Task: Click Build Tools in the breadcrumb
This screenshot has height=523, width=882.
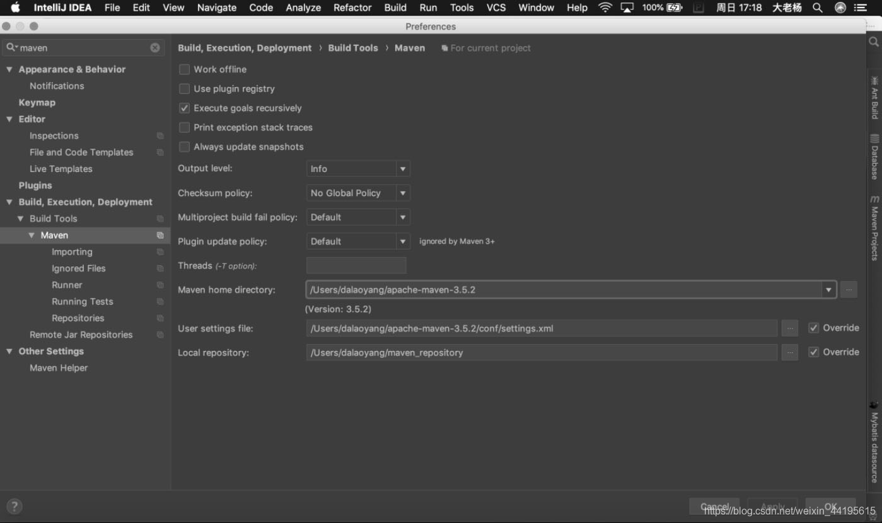Action: click(353, 48)
